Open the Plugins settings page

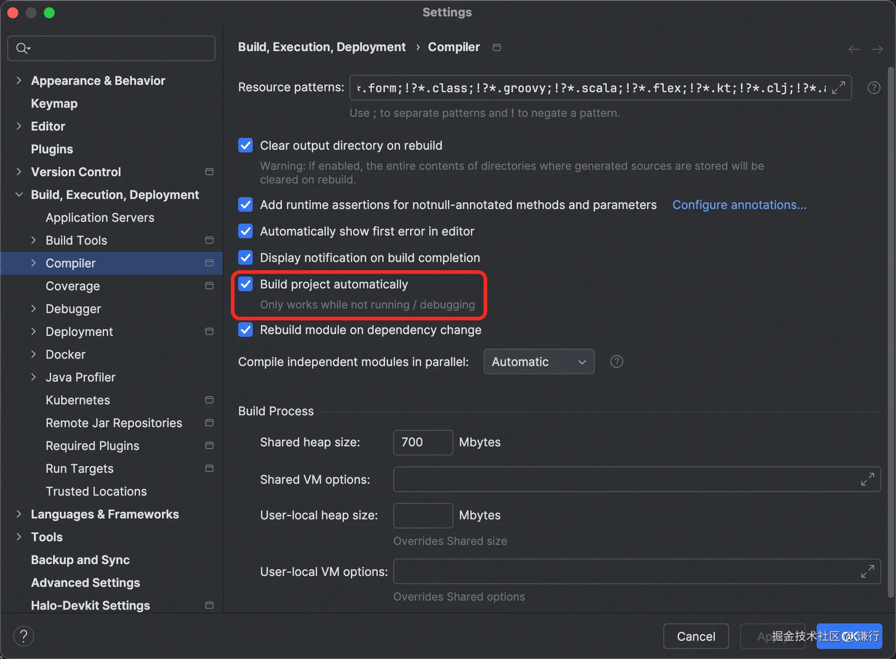click(52, 149)
